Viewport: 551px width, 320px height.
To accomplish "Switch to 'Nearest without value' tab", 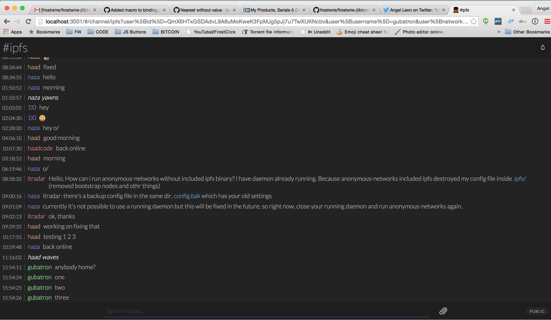I will click(204, 10).
